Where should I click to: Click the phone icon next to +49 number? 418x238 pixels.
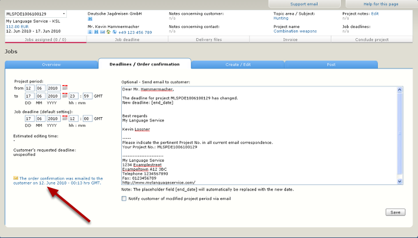[115, 32]
